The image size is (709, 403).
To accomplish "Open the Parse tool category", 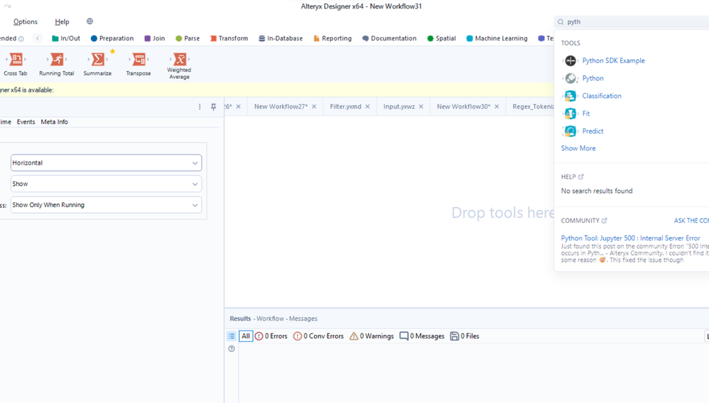I will [188, 38].
